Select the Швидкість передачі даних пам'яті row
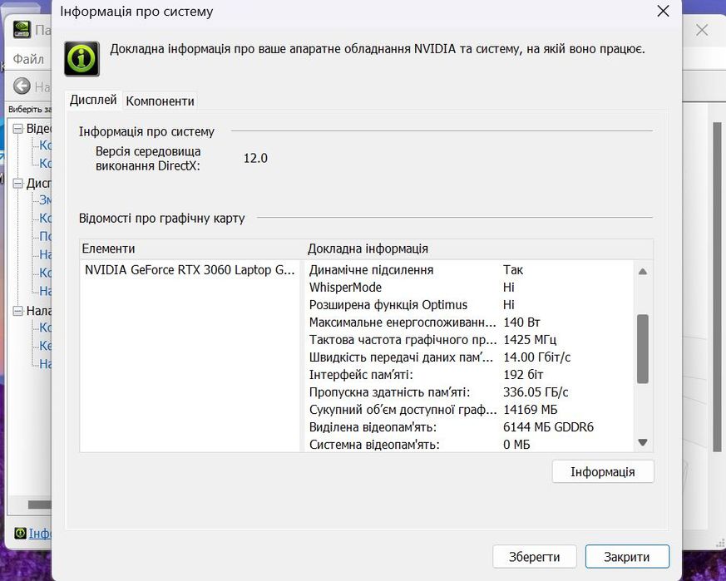Viewport: 726px width, 581px height. coord(470,357)
